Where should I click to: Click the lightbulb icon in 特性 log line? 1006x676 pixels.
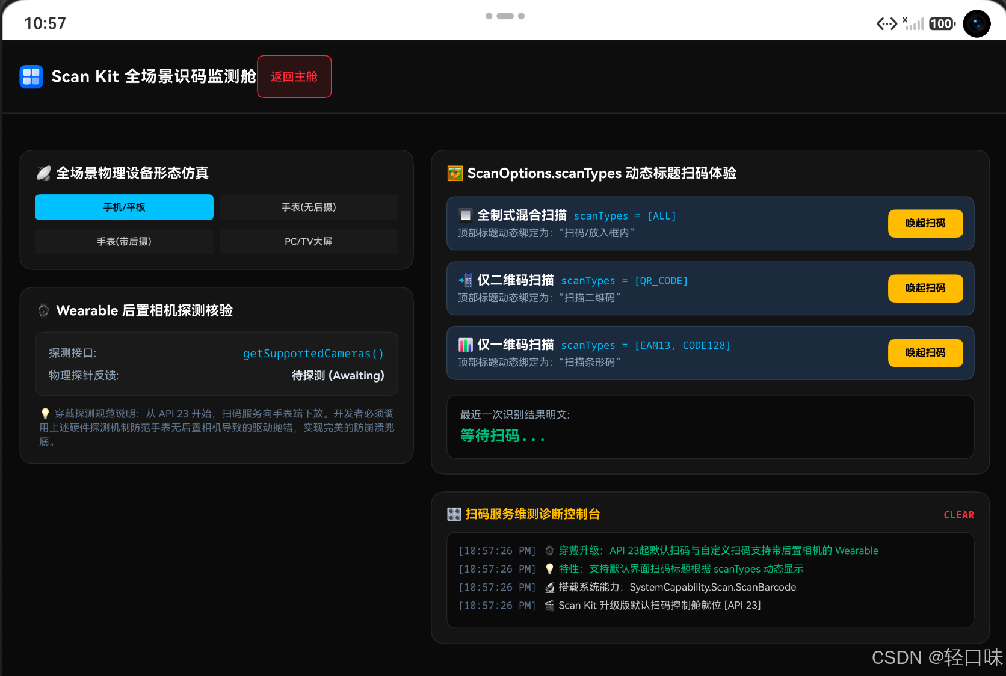pos(549,569)
